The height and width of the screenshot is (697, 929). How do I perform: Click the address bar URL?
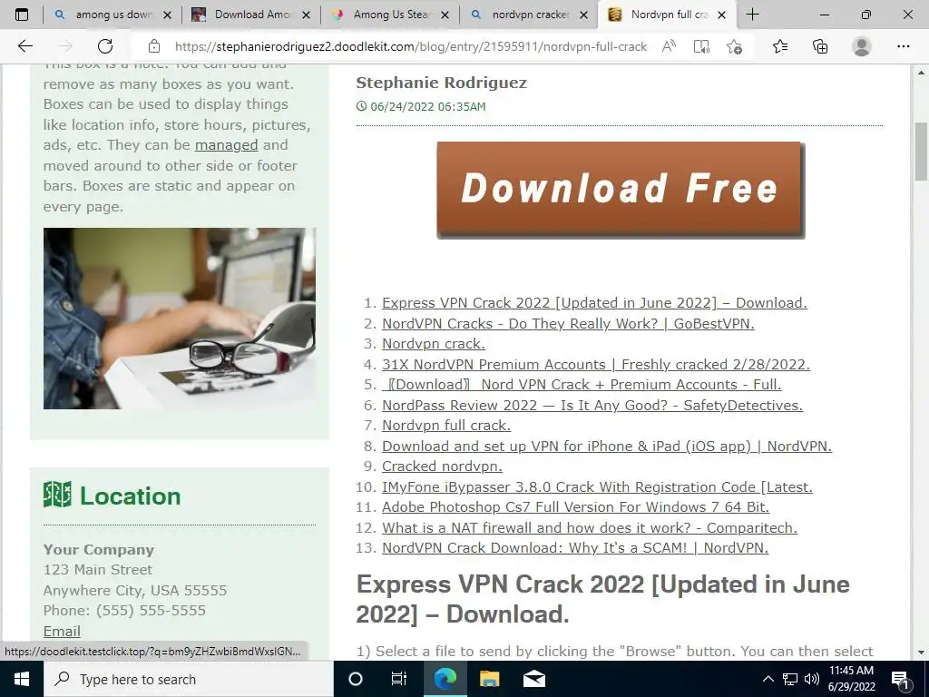click(x=411, y=46)
